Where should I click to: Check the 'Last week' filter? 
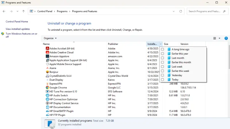click(162, 67)
